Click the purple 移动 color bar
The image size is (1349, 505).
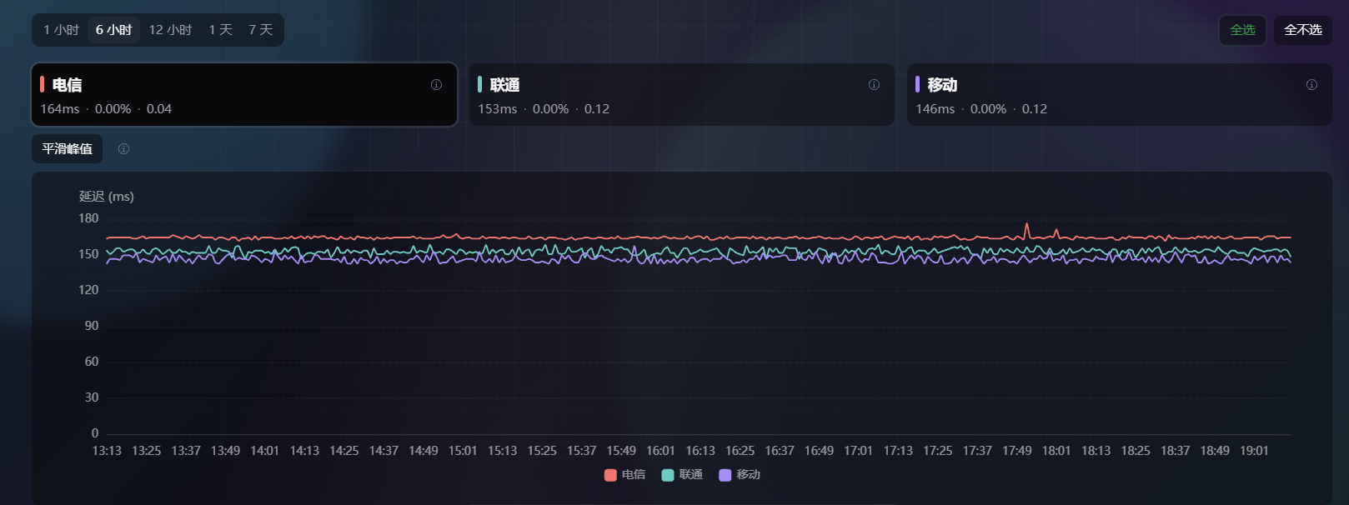[x=917, y=84]
